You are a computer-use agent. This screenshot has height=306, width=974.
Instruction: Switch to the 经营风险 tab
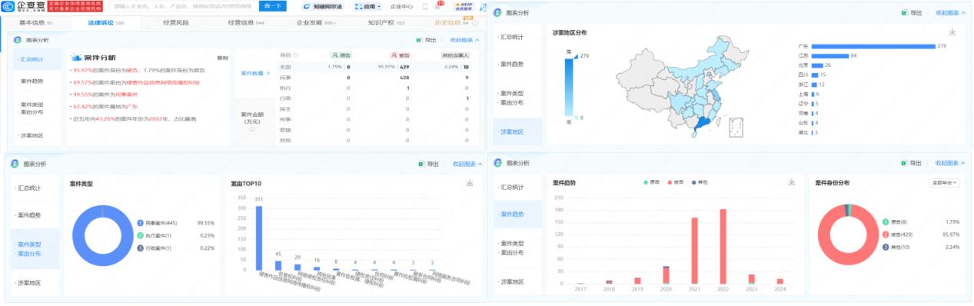[x=175, y=23]
